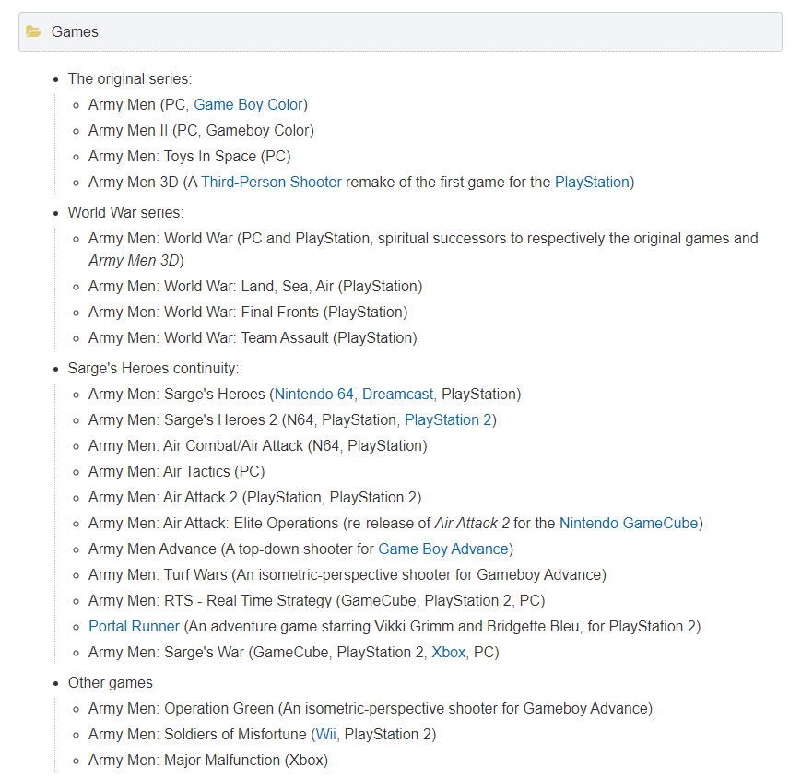Click 'Army Men: Air Attack 2' entry

pos(255,498)
